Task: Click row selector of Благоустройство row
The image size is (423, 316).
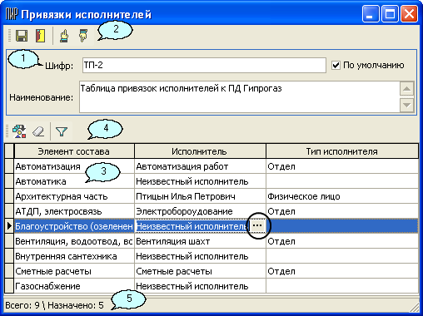Action: pyautogui.click(x=9, y=226)
